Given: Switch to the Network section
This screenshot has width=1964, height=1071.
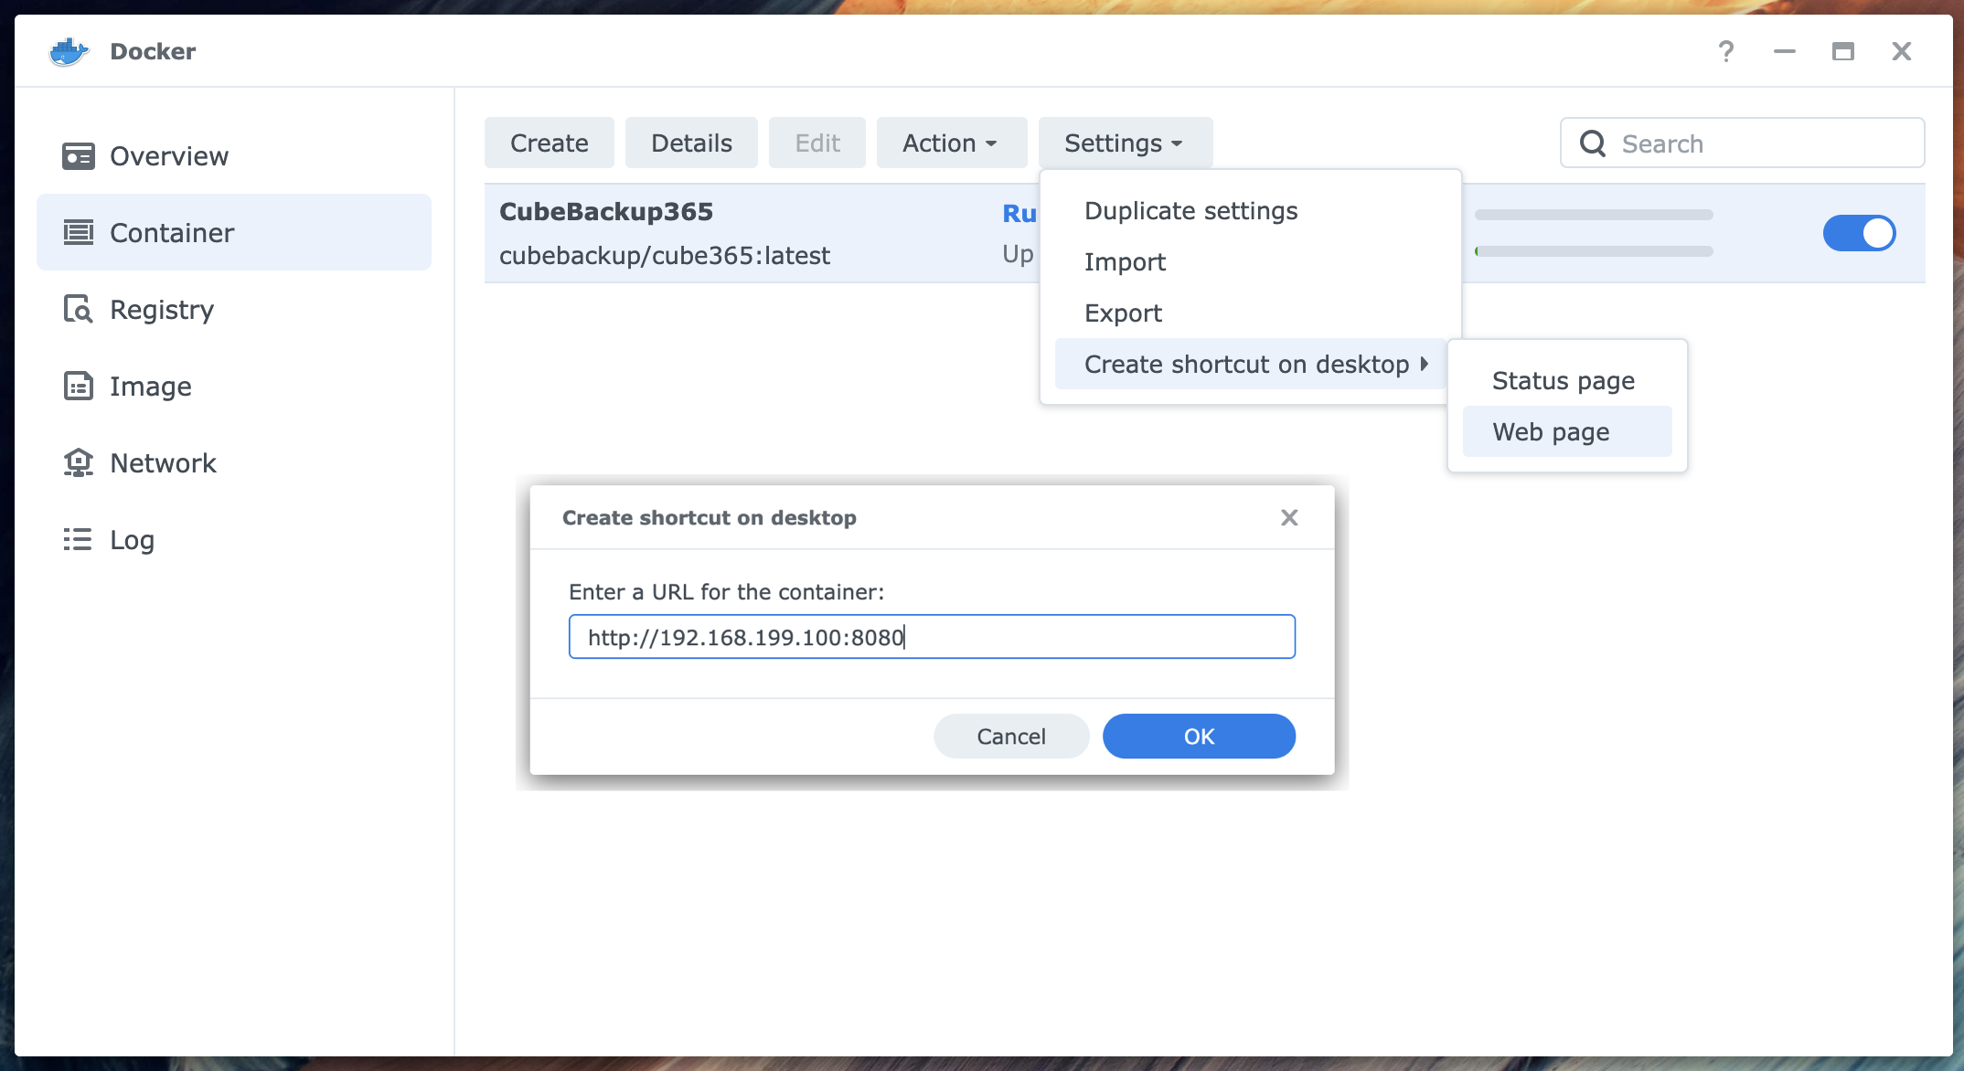Looking at the screenshot, I should [234, 463].
